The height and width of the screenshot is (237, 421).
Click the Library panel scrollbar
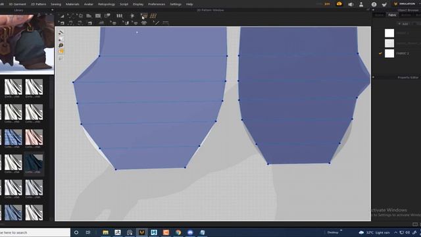[52, 94]
